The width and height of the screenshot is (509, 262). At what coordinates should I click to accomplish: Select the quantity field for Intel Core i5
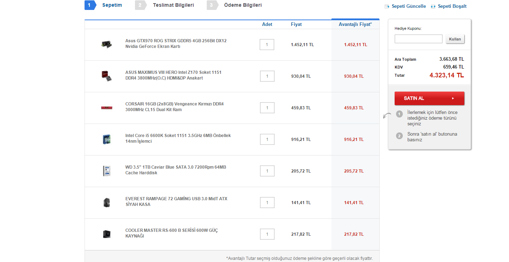267,140
